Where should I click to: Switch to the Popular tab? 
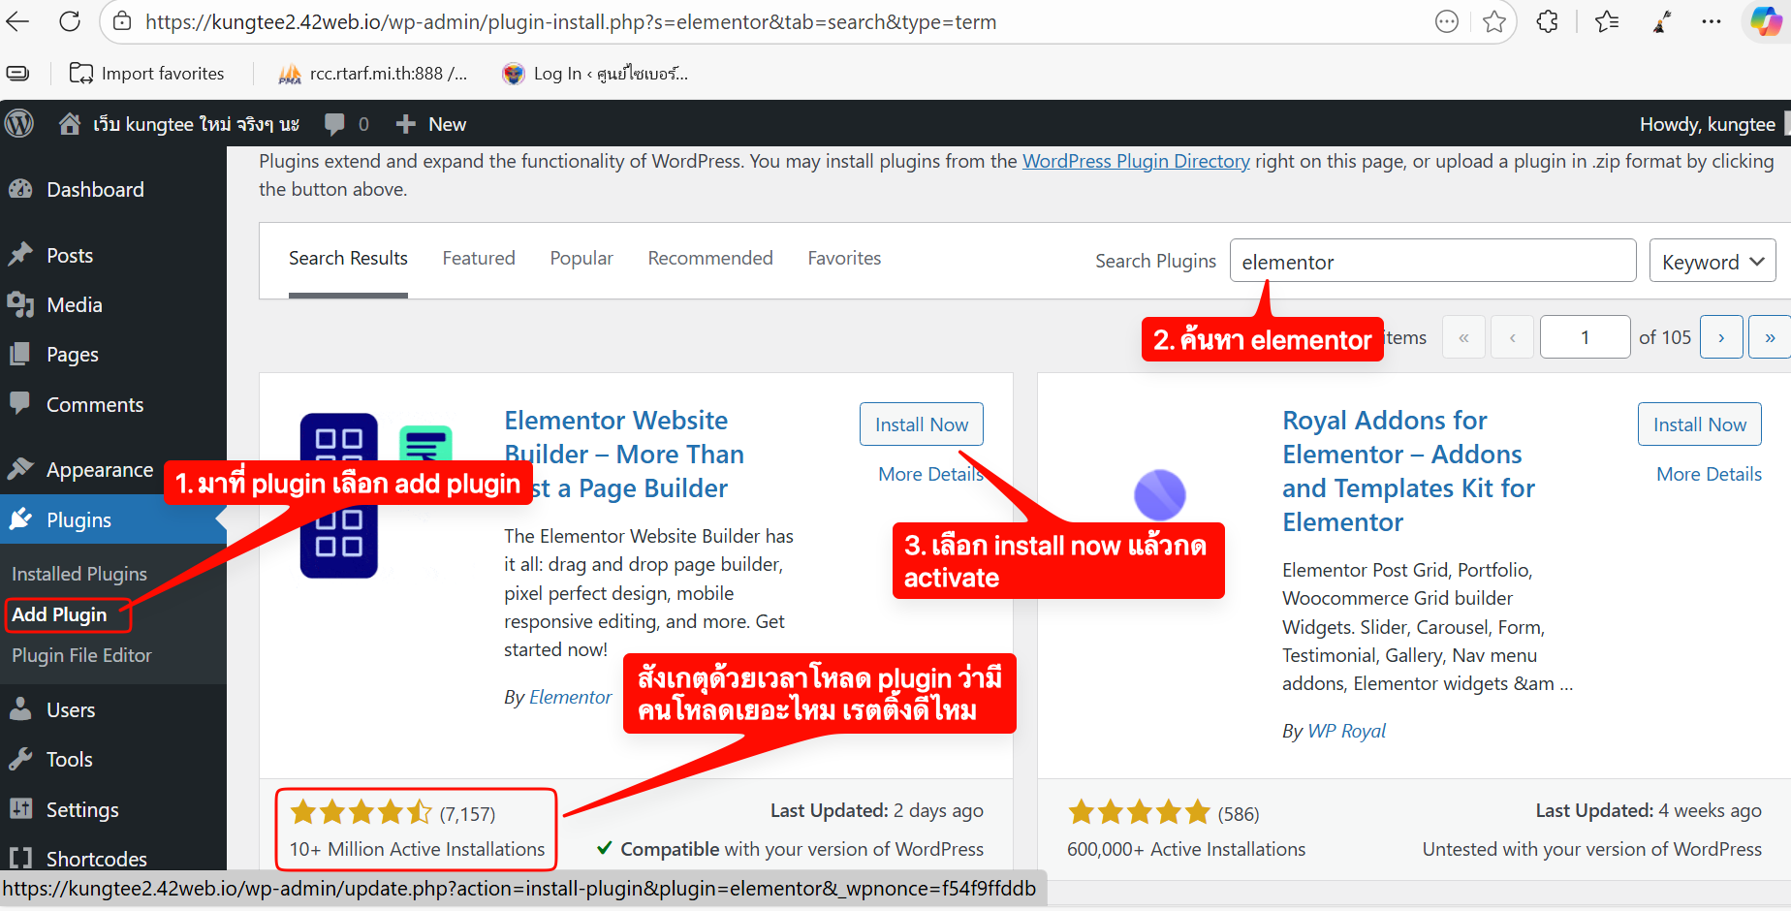[x=581, y=258]
